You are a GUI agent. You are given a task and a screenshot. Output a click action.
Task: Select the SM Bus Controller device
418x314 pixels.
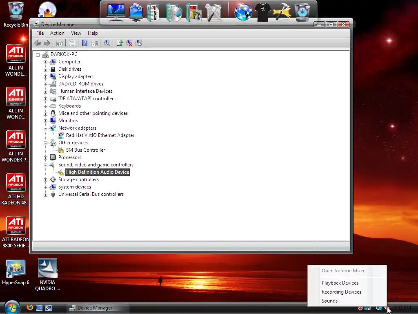coord(85,150)
